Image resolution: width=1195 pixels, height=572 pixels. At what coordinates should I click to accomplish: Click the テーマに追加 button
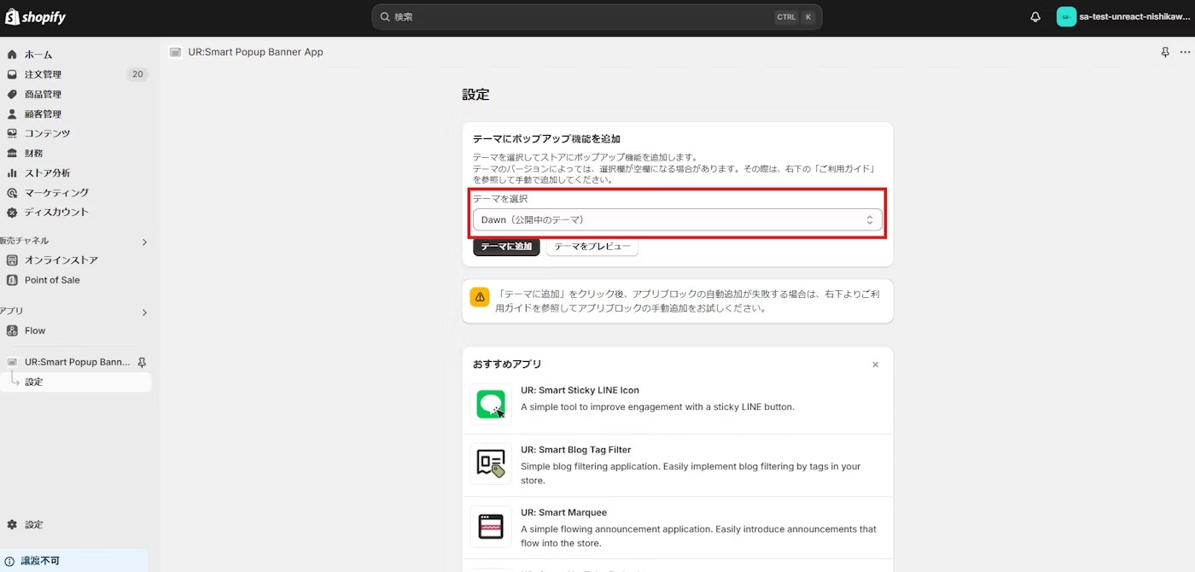tap(506, 247)
